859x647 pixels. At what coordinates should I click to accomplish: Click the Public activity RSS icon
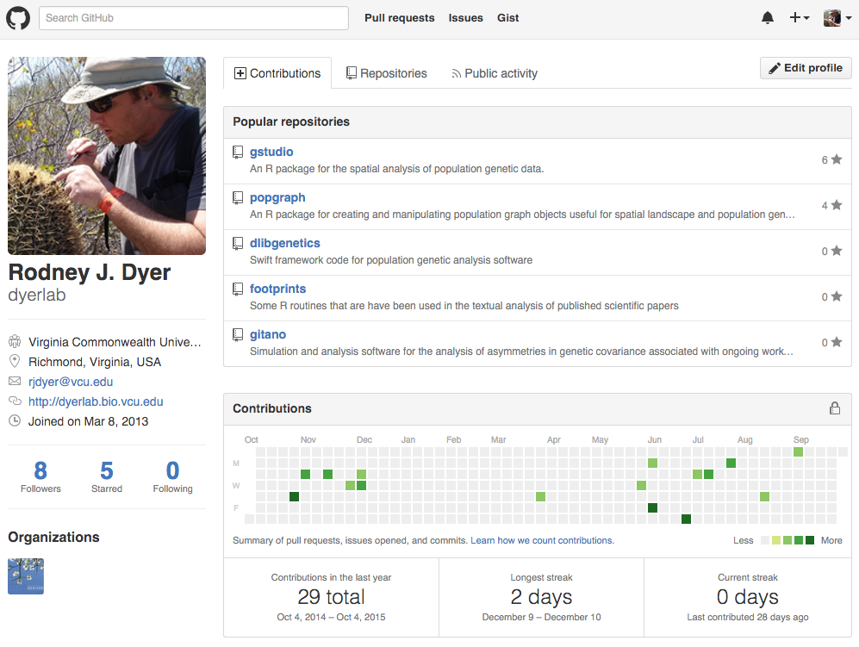pyautogui.click(x=456, y=74)
